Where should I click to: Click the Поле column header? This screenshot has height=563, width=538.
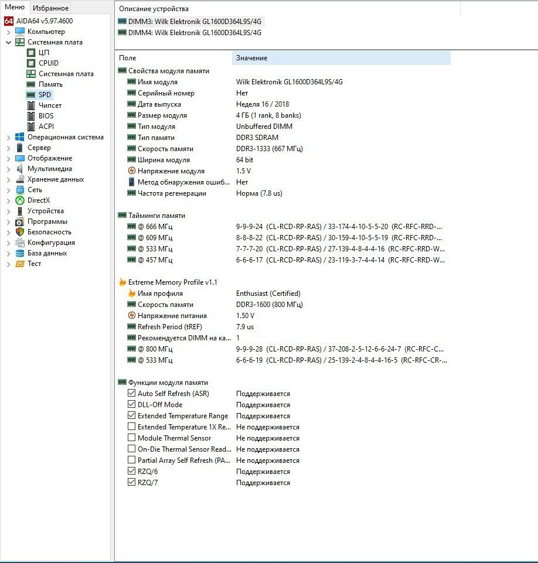click(x=173, y=58)
